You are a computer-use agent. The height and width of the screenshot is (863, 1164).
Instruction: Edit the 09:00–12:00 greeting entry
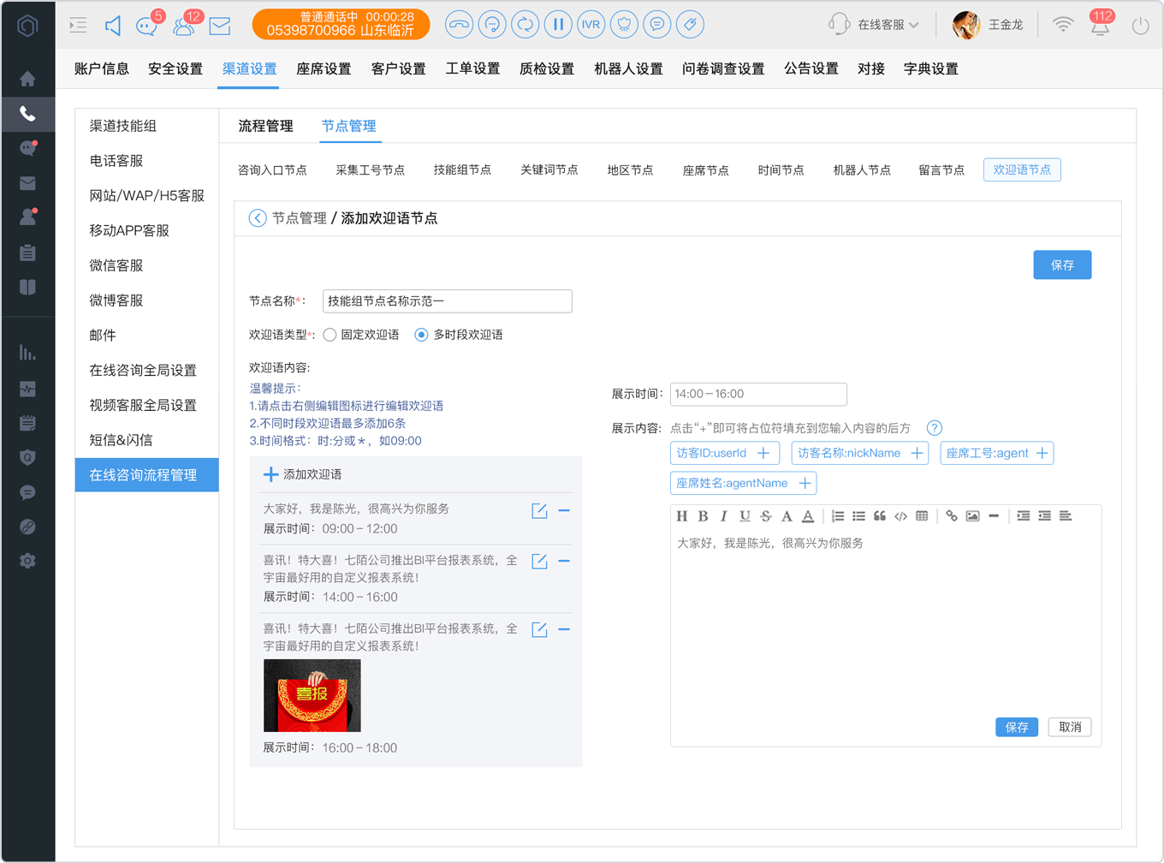coord(539,511)
